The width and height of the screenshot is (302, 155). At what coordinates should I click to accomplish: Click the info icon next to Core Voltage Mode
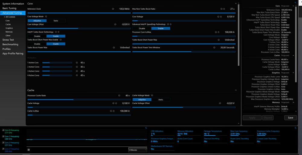tap(46, 16)
